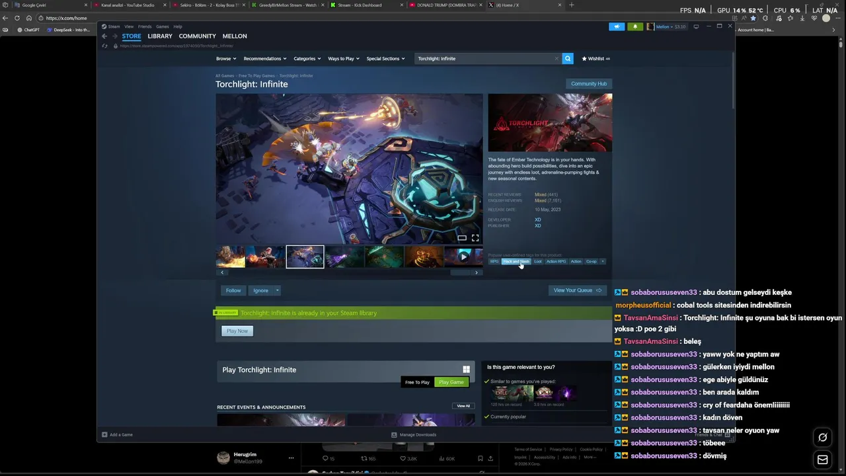Expand Categories store menu

click(x=307, y=58)
